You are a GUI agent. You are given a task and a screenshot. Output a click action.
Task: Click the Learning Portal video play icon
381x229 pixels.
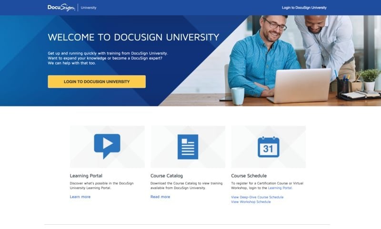[x=107, y=146]
